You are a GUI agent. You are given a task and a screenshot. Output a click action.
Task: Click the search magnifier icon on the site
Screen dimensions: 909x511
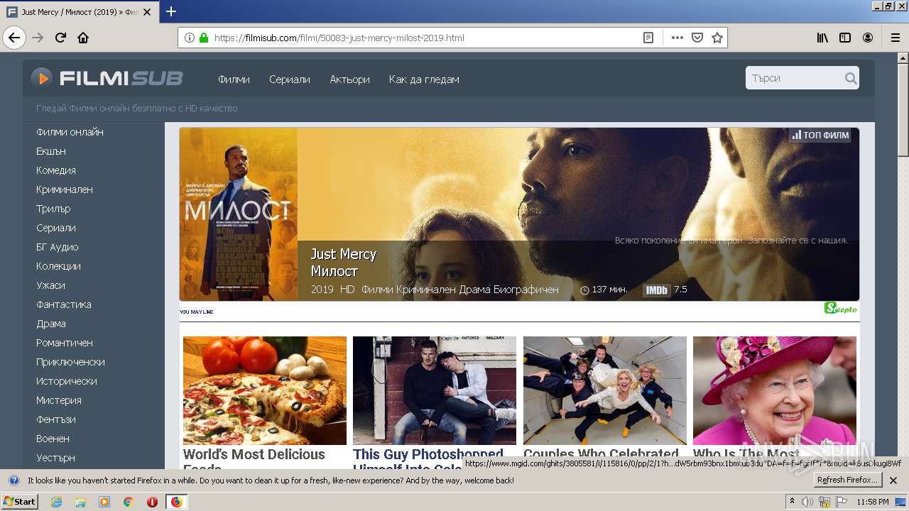pyautogui.click(x=851, y=78)
